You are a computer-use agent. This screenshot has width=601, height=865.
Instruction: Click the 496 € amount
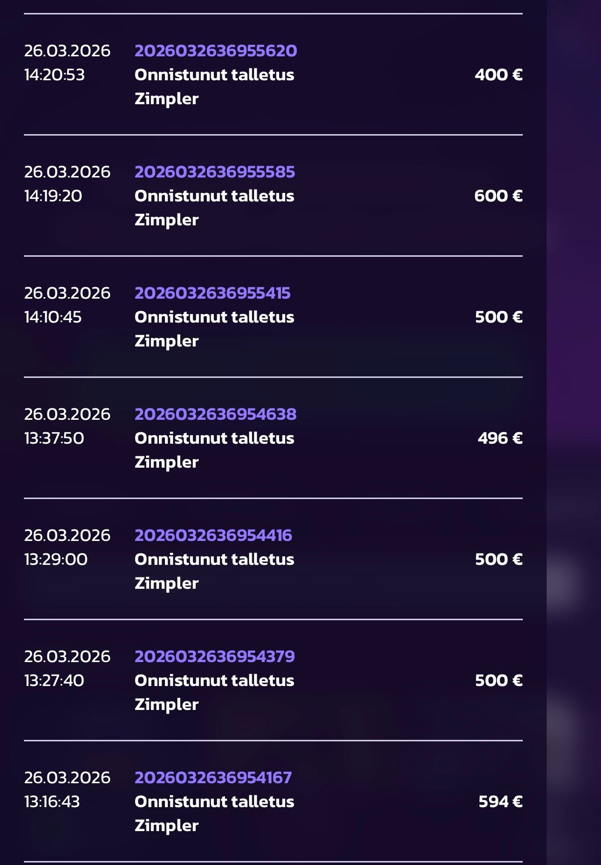pyautogui.click(x=500, y=438)
